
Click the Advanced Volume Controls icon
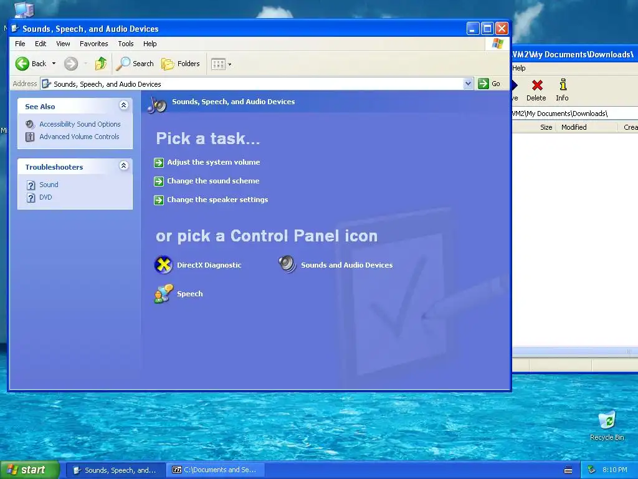point(30,137)
